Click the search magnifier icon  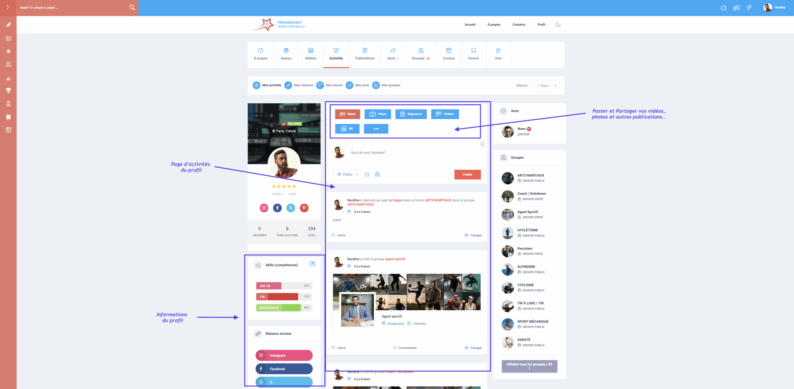(132, 7)
